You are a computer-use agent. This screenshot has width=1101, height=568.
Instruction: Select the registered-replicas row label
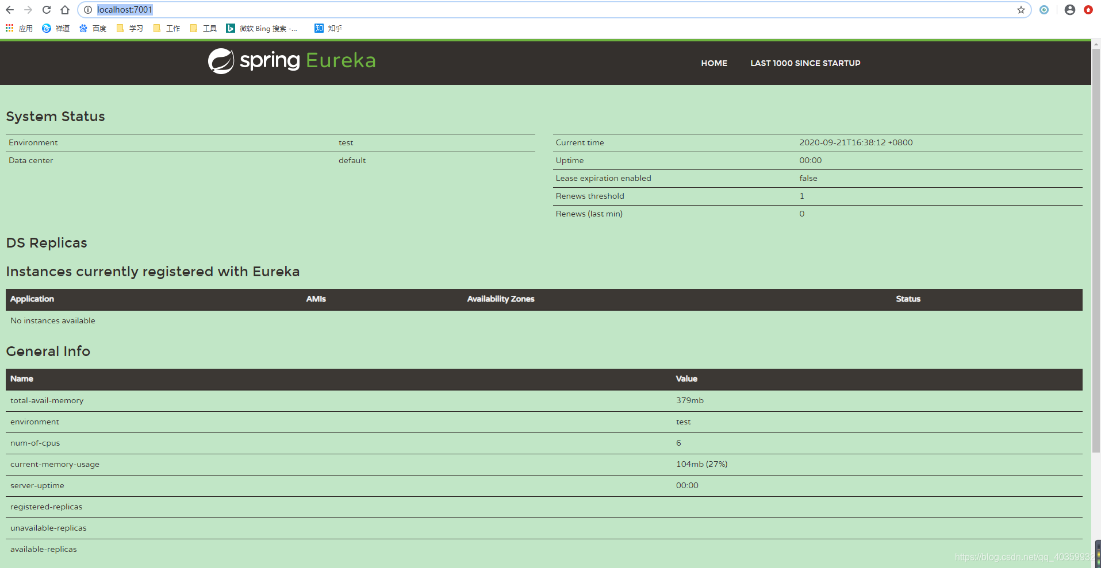tap(47, 507)
